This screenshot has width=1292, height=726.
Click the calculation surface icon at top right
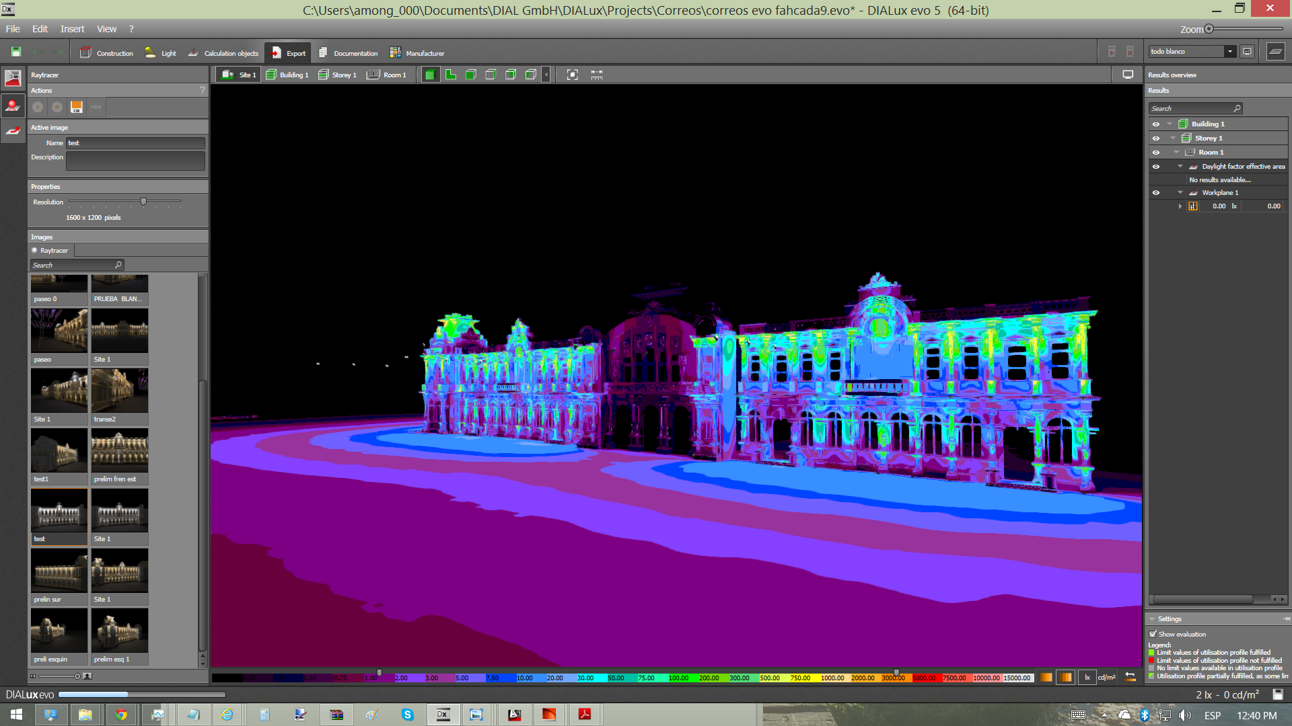[x=1275, y=52]
